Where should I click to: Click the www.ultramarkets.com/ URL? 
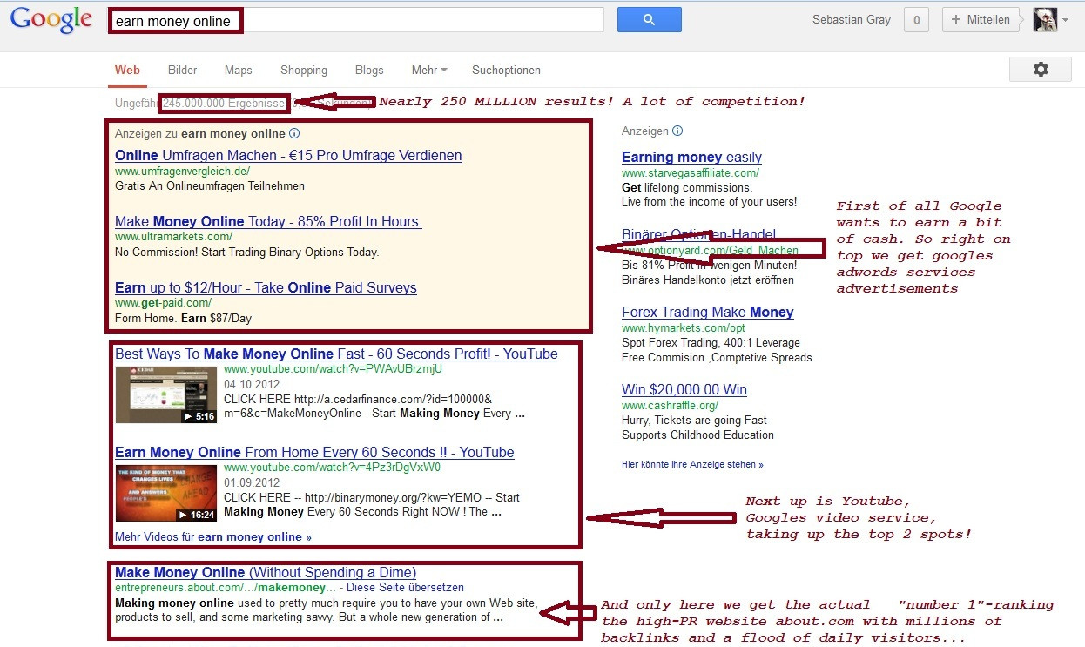[x=173, y=237]
